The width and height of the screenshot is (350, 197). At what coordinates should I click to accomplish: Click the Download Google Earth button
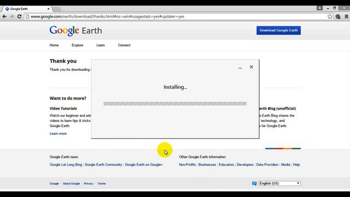[x=278, y=31]
